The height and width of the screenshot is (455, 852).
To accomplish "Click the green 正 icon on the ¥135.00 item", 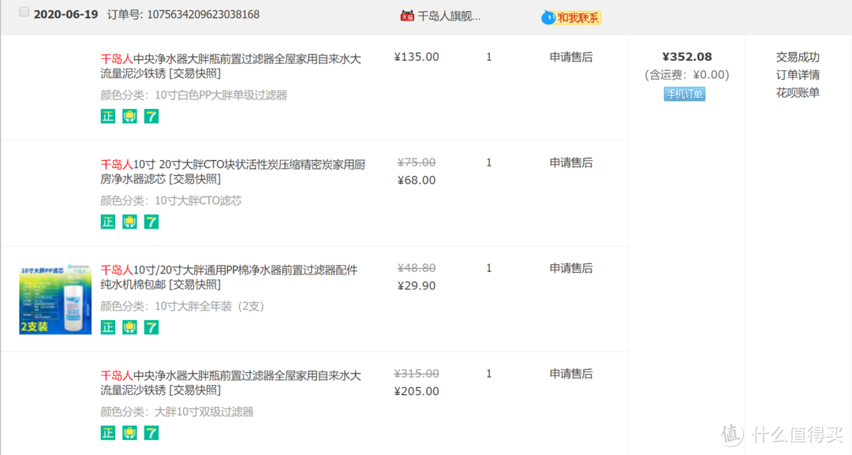I will point(108,116).
